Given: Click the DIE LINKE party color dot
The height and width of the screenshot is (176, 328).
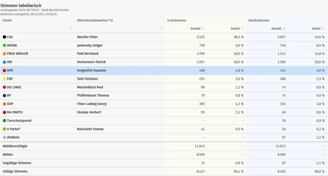Looking at the screenshot, I should coord(4,87).
